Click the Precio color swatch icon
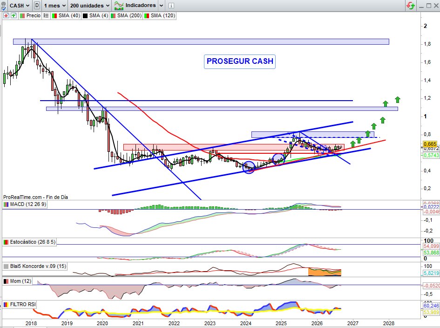Image resolution: width=440 pixels, height=328 pixels. [x=22, y=15]
